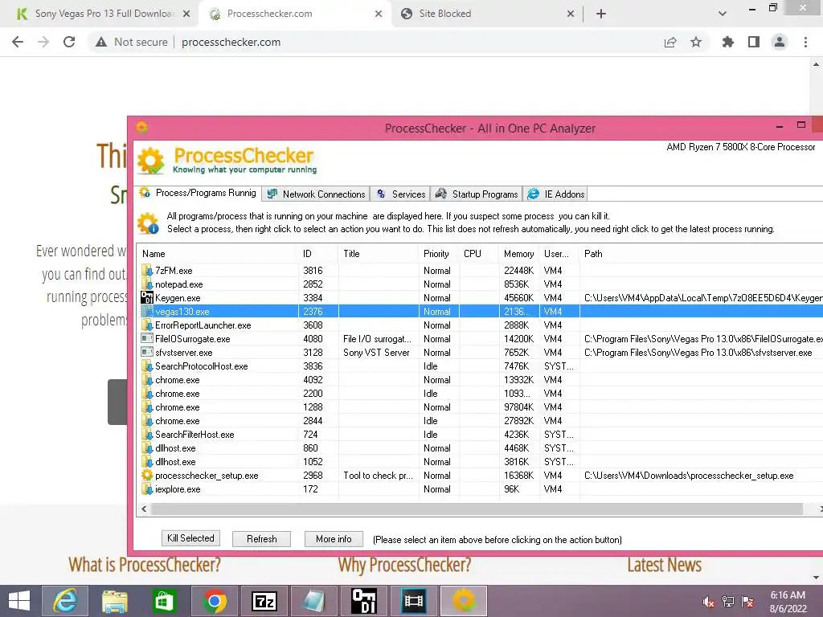Click the share page icon

pos(670,42)
